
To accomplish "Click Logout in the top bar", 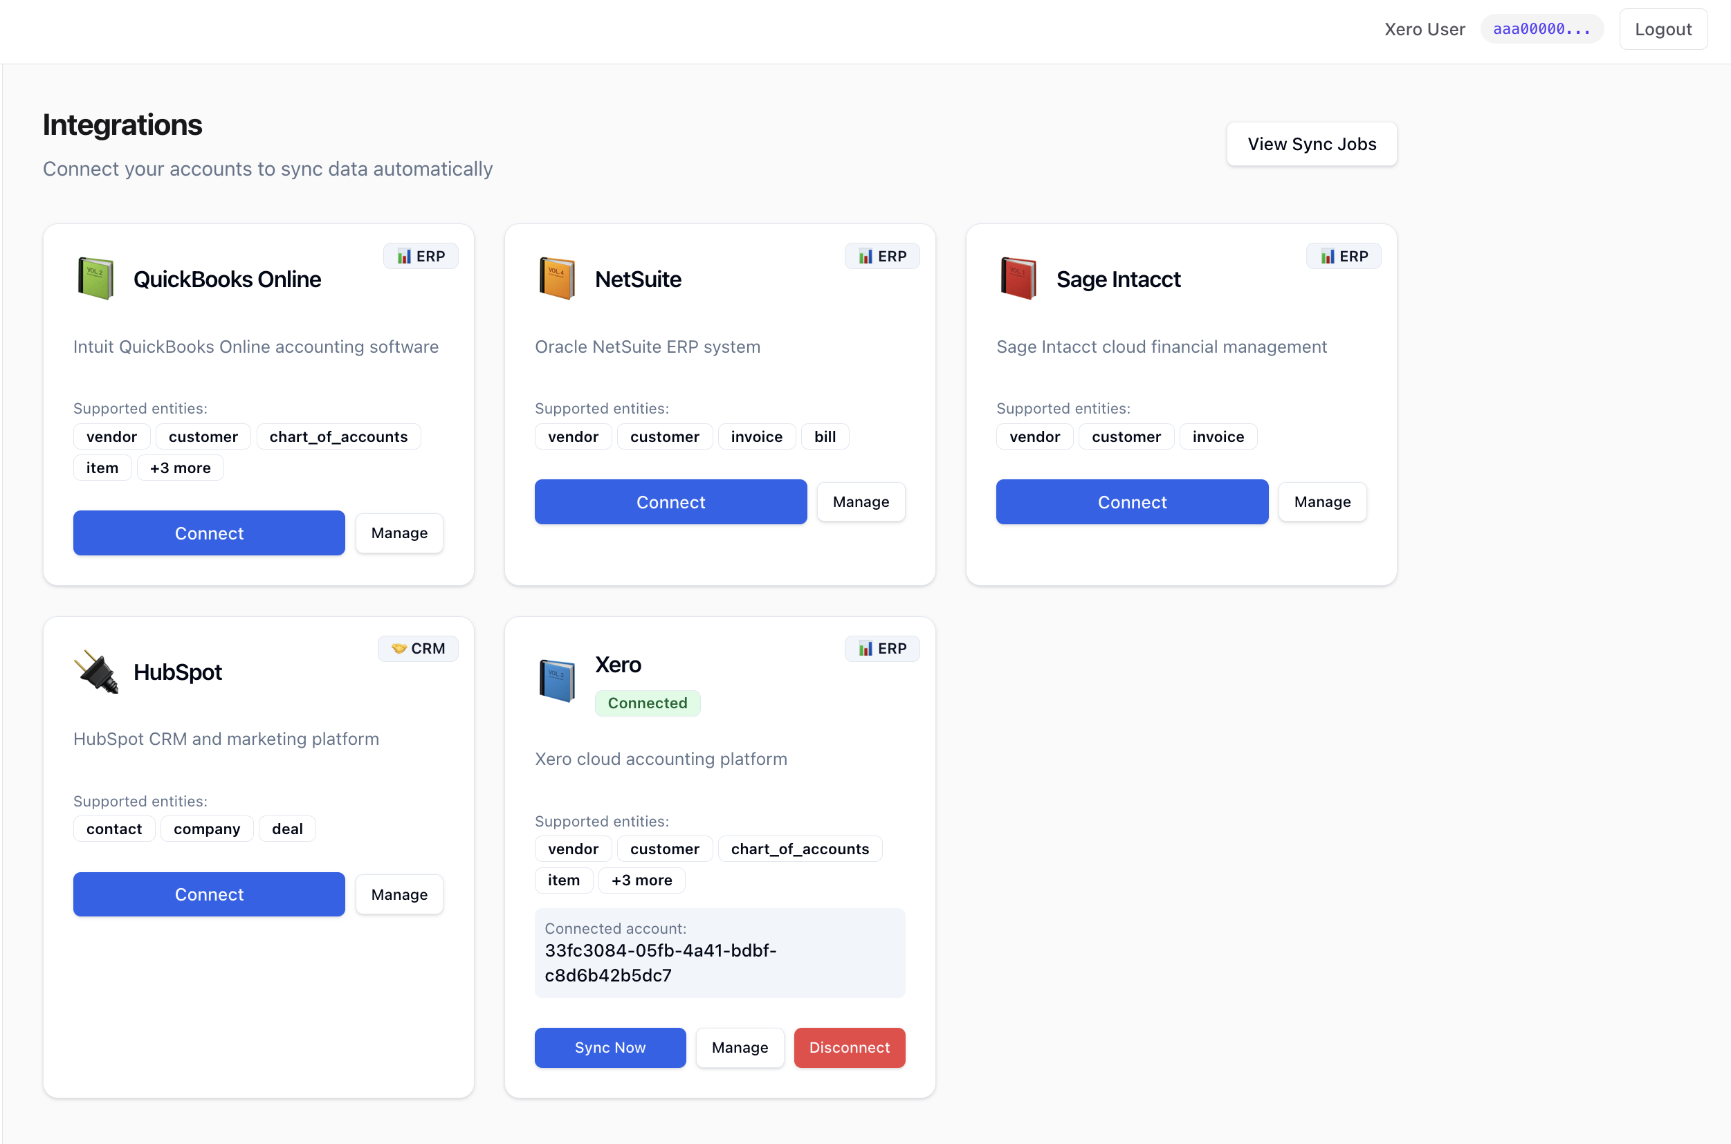I will tap(1663, 28).
